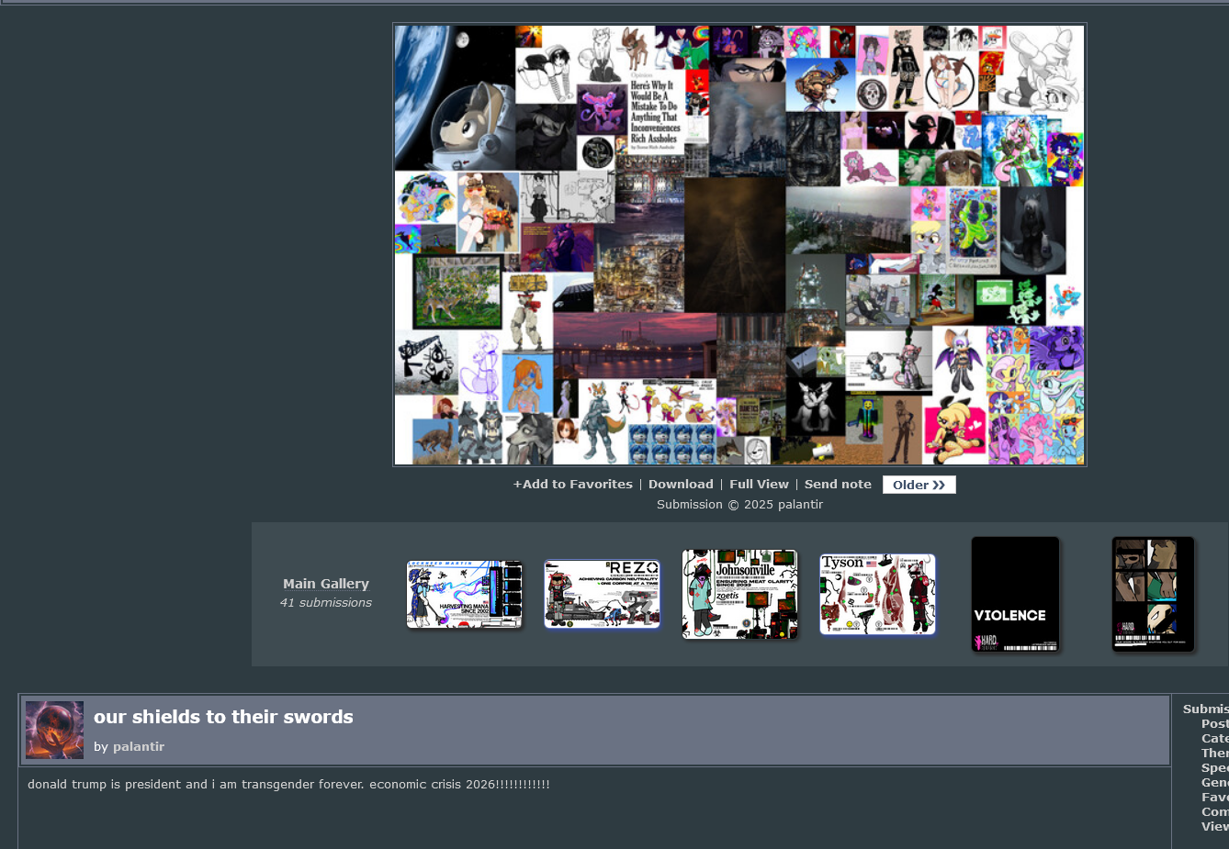Open the comic-panel hands gallery thumbnail
This screenshot has height=849, width=1229.
click(1153, 594)
